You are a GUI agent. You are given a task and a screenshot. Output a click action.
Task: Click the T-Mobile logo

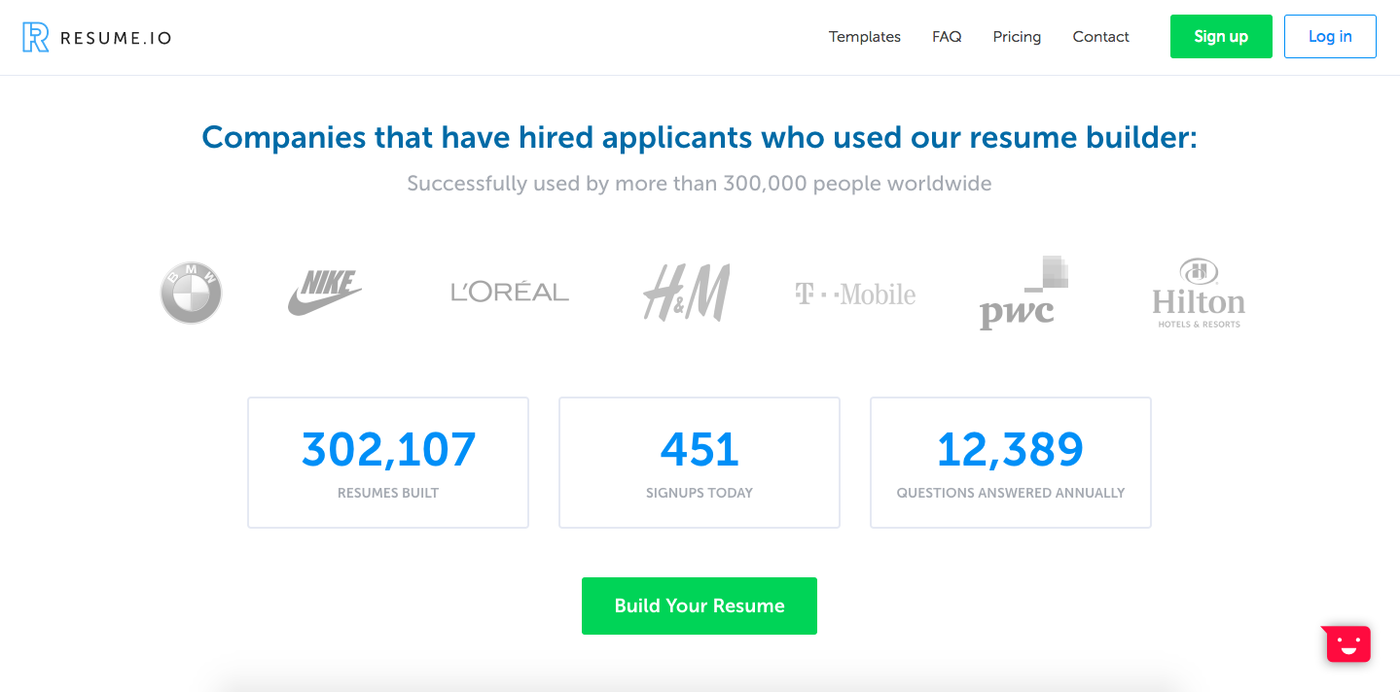pyautogui.click(x=855, y=294)
